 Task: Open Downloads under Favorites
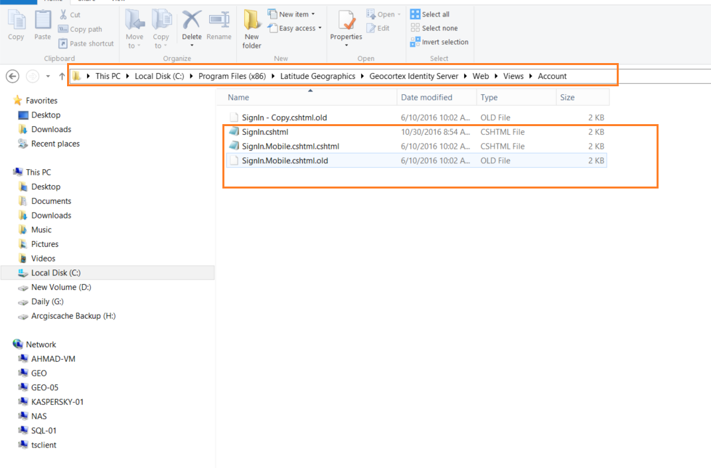pyautogui.click(x=50, y=129)
